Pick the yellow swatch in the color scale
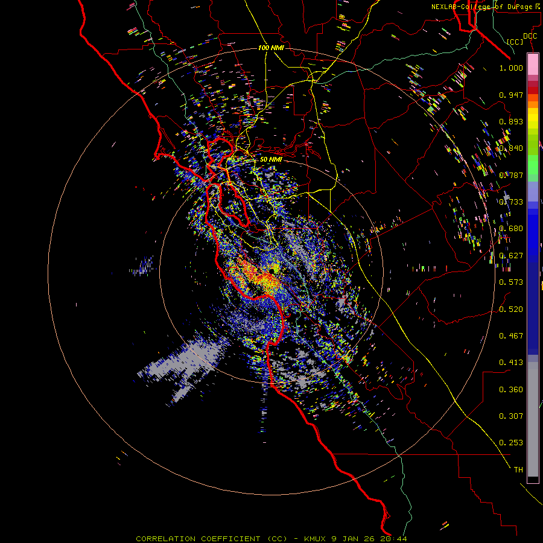The height and width of the screenshot is (543, 543). click(x=533, y=118)
